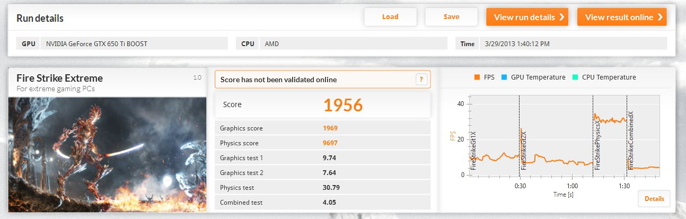
Task: Click the overall score 1956
Action: click(343, 105)
